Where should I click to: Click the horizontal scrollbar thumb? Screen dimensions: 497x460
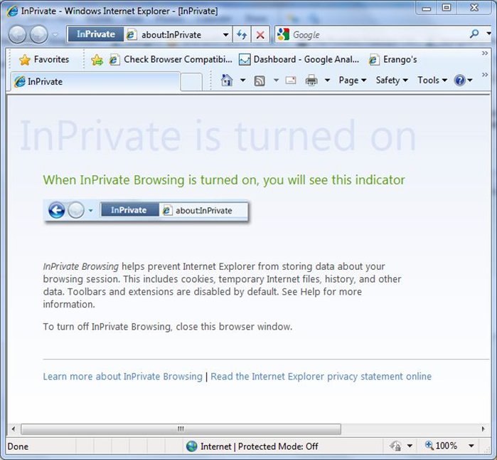[181, 429]
